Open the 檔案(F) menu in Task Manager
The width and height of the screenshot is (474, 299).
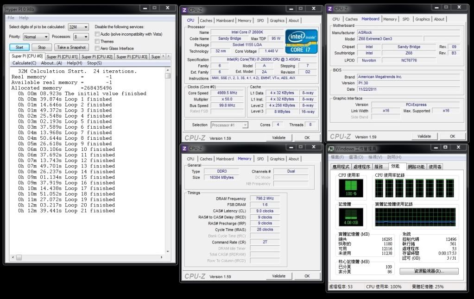[x=337, y=157]
